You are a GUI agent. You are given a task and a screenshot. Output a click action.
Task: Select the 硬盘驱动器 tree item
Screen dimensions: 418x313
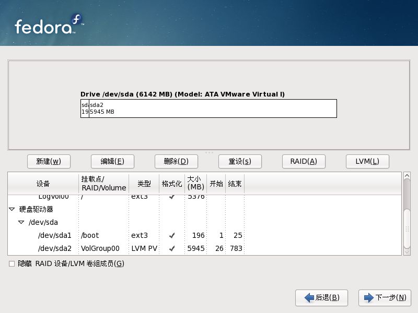pos(36,209)
